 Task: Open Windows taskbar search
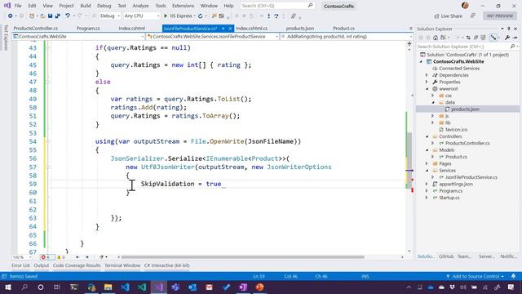pos(24,287)
